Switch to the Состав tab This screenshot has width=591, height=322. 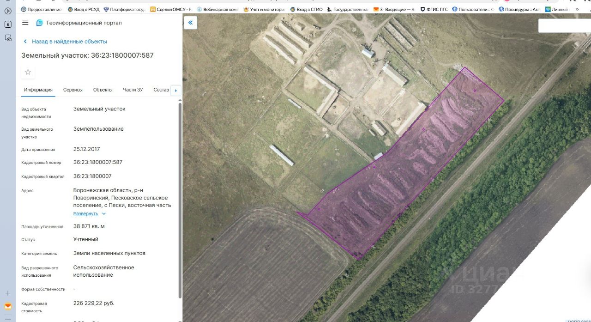pyautogui.click(x=161, y=90)
